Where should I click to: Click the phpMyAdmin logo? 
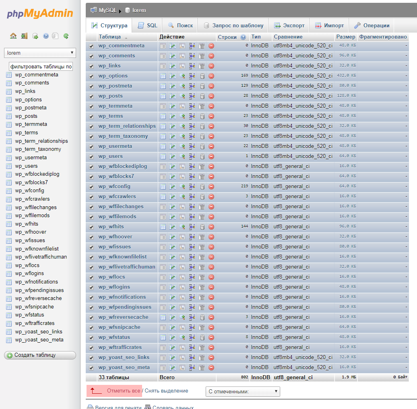tap(40, 13)
